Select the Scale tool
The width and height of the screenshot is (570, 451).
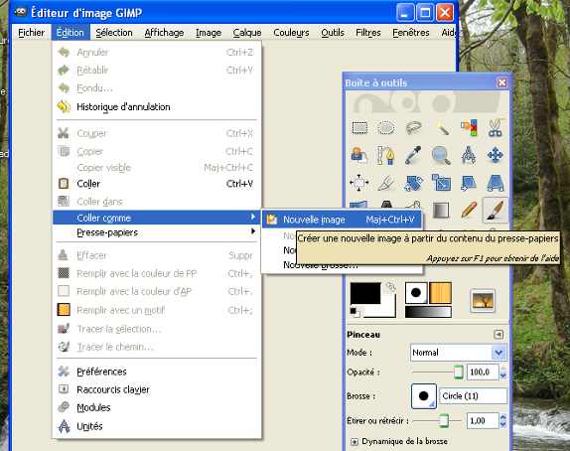[x=441, y=183]
